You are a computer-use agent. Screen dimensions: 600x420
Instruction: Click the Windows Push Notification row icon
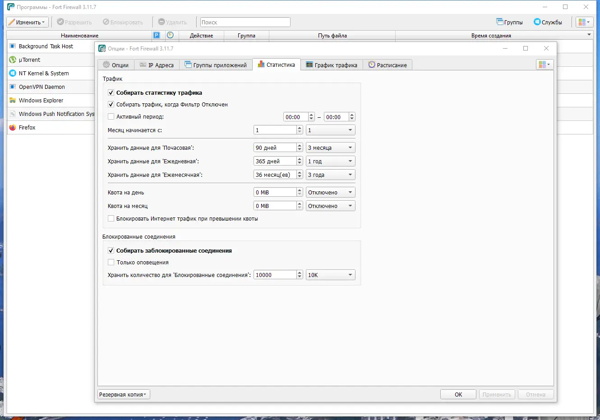pyautogui.click(x=13, y=114)
